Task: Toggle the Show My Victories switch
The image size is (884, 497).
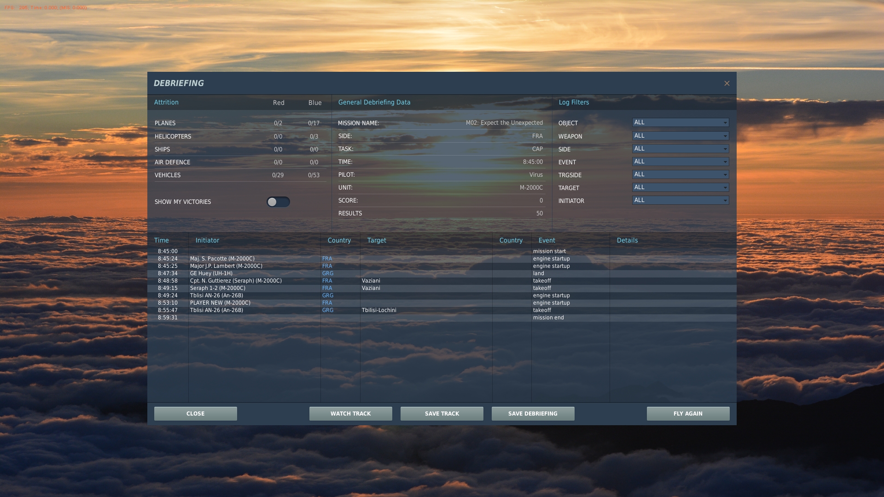Action: (278, 202)
